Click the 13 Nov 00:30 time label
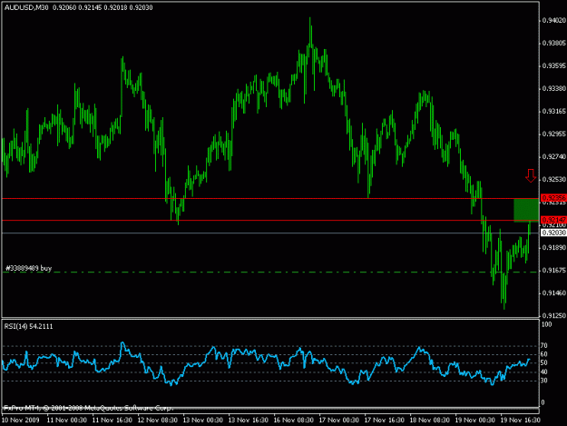567x426 pixels. coord(203,421)
